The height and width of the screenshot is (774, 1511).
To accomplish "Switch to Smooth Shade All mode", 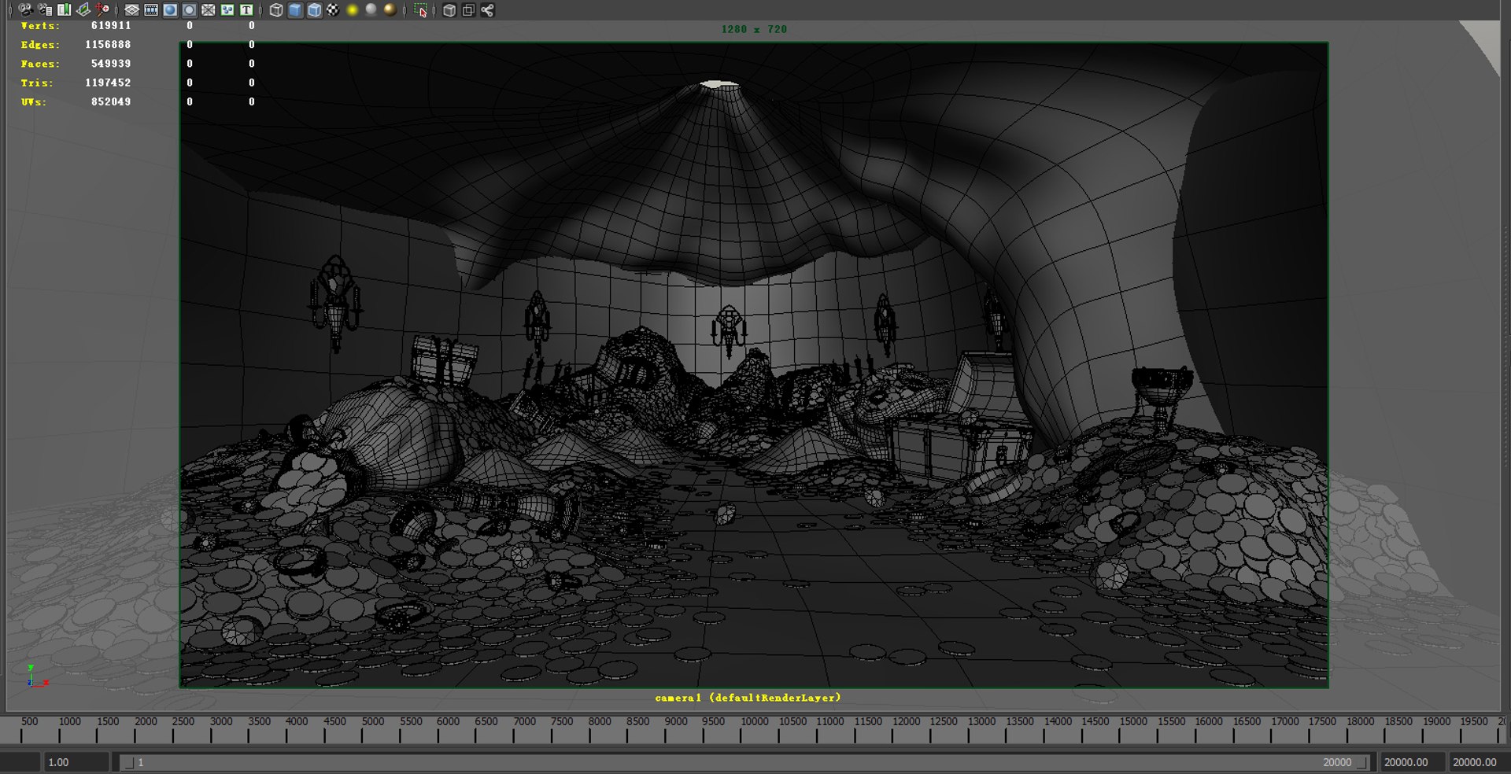I will tap(295, 9).
